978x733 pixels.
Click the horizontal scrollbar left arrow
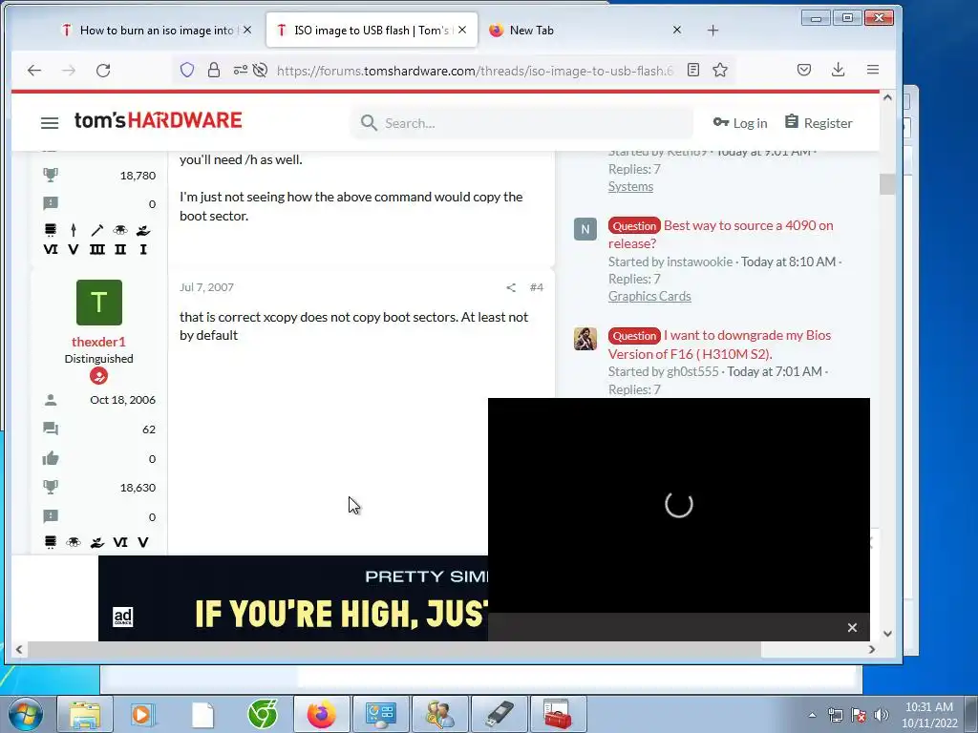pos(19,649)
